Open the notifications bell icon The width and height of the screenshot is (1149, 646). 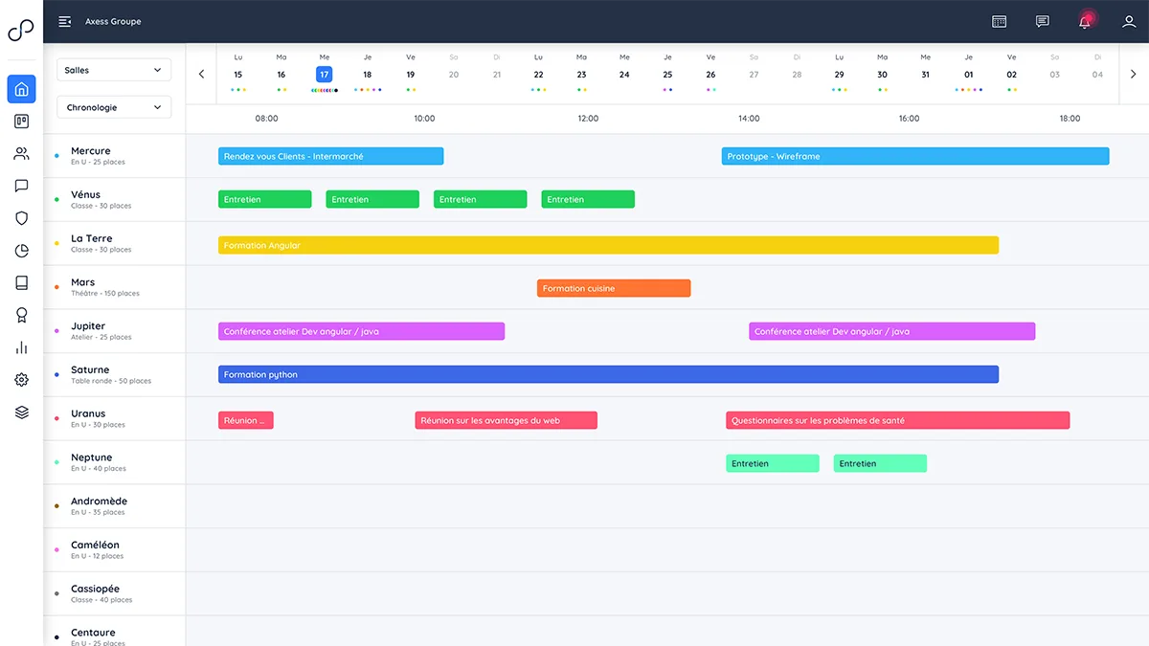(x=1086, y=21)
